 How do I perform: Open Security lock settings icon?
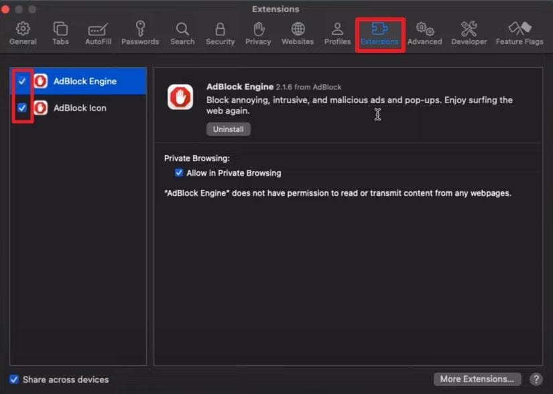click(x=220, y=31)
